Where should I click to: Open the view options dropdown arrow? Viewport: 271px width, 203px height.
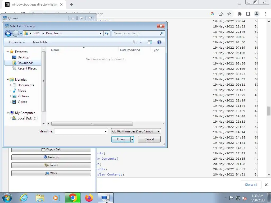click(x=141, y=42)
